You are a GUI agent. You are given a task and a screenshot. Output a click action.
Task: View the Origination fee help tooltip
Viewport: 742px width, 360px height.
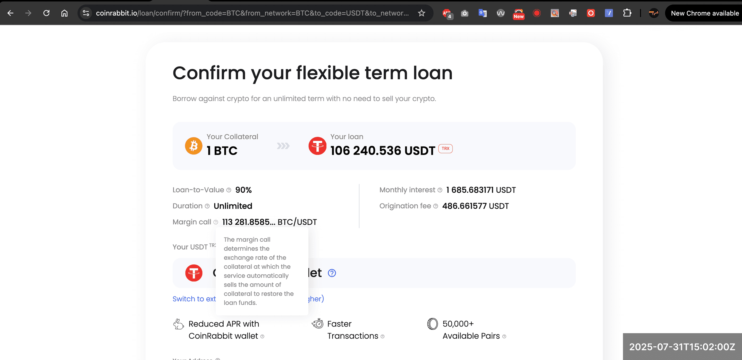pyautogui.click(x=435, y=206)
